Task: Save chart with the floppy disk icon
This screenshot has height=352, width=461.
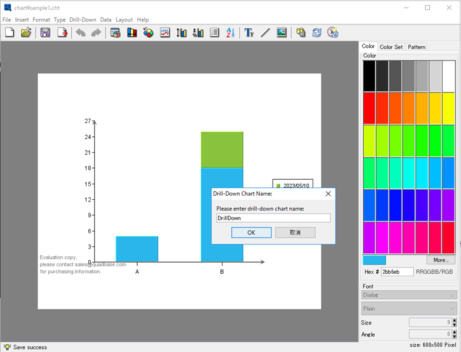Action: (45, 33)
